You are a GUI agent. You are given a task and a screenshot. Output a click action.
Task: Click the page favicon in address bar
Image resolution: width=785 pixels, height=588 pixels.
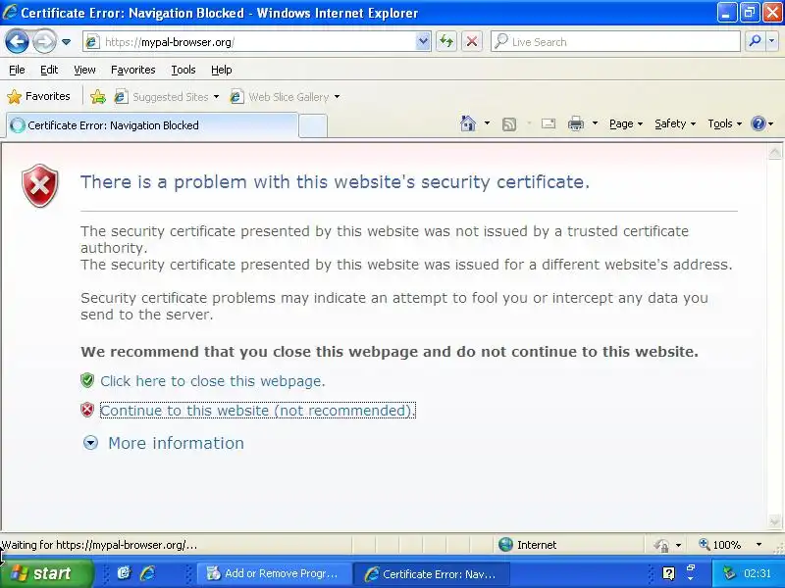(92, 42)
